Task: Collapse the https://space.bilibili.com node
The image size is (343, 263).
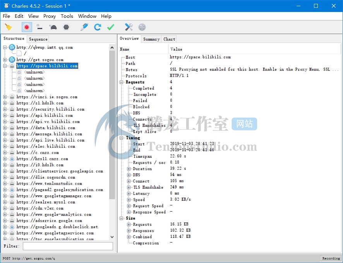Action: (x=5, y=66)
